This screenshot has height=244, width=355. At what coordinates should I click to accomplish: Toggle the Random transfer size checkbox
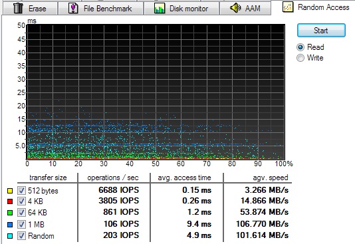pos(21,235)
